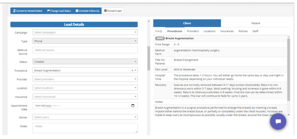
Task: Click the Change Lead Status flag button
Action: [x=59, y=11]
